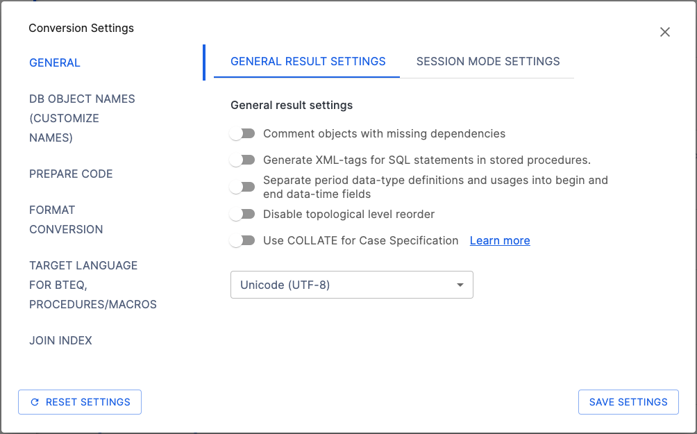The image size is (697, 434).
Task: Enable 'Generate XML-tags for SQL statements'
Action: pos(242,160)
